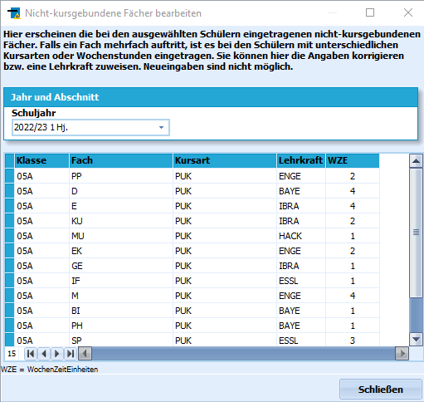Click vertical scrollbar down arrow

click(416, 339)
